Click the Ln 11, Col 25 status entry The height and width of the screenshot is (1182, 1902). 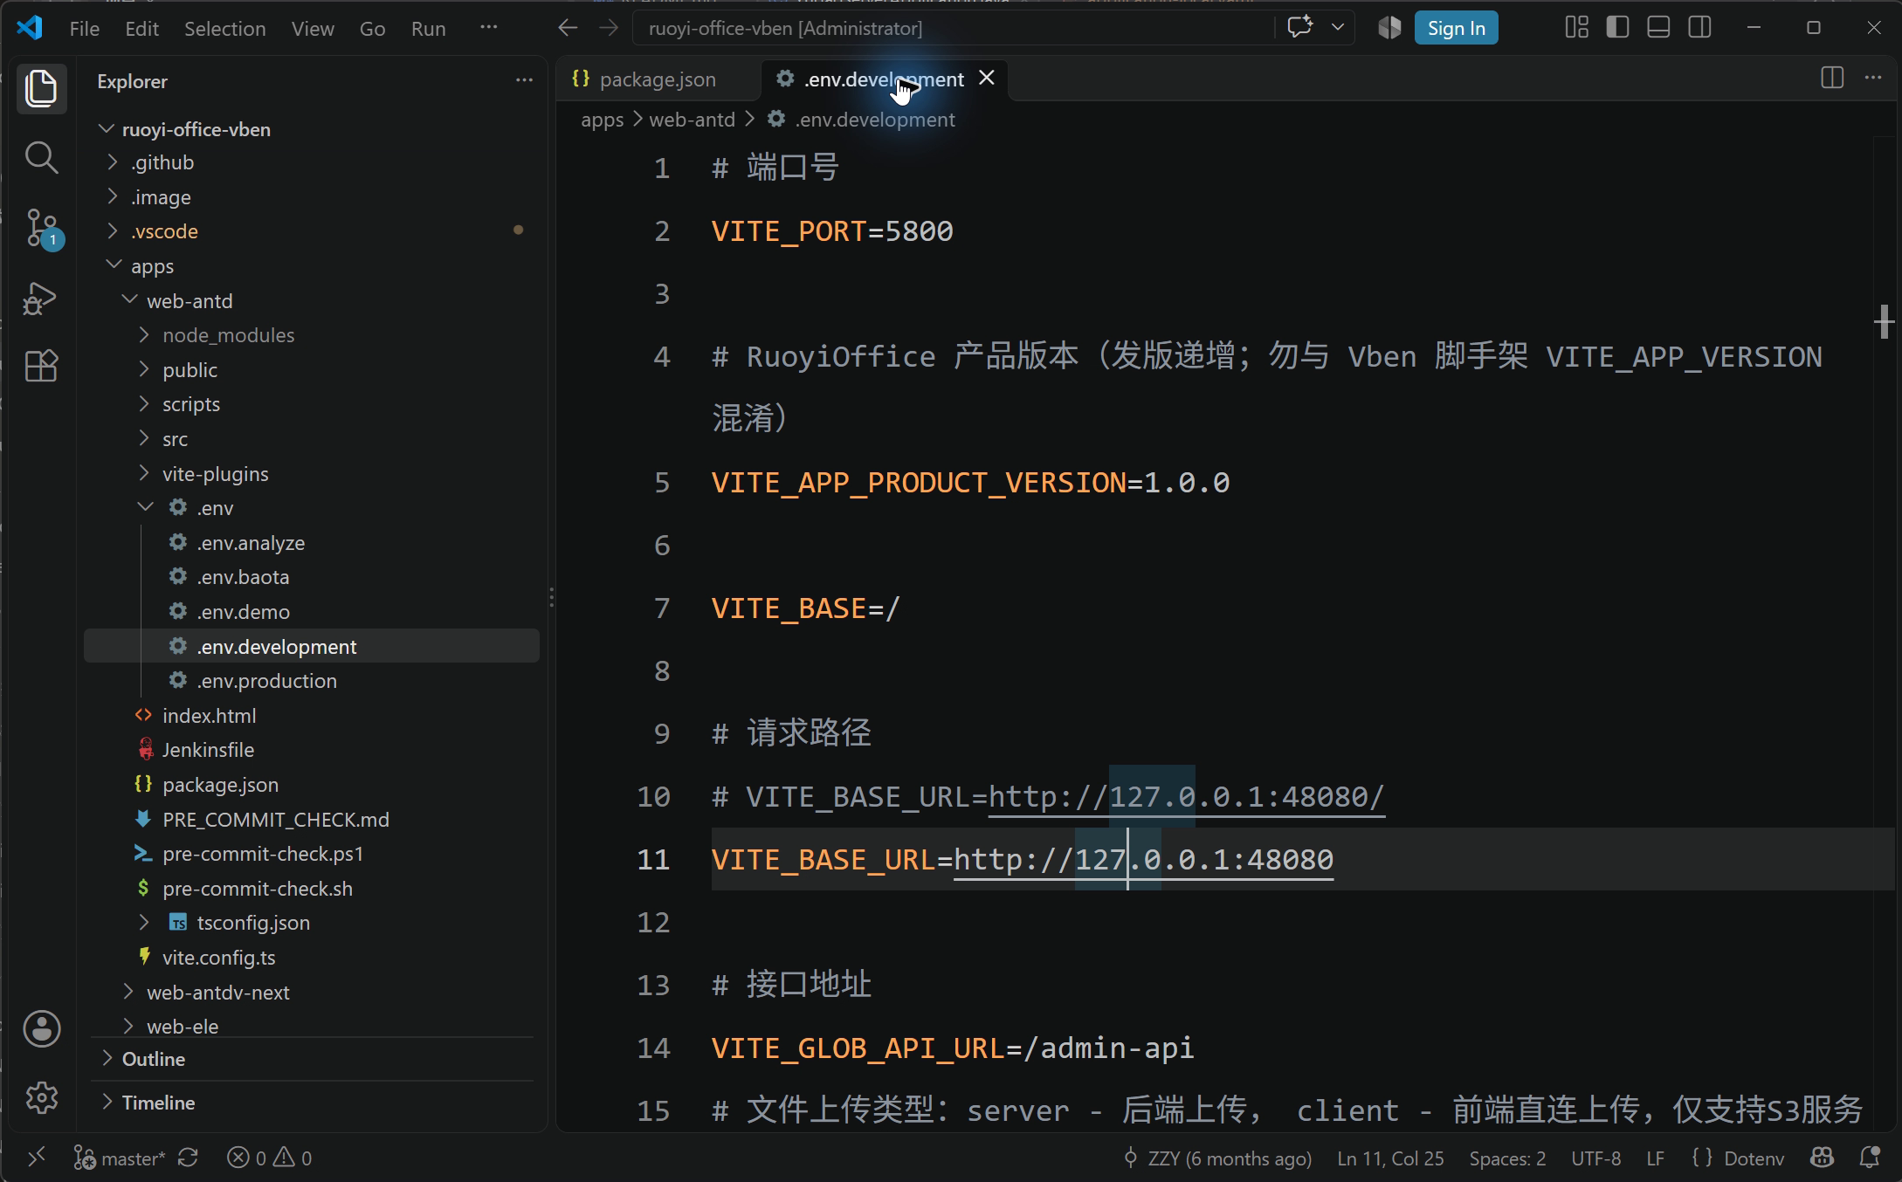point(1390,1158)
